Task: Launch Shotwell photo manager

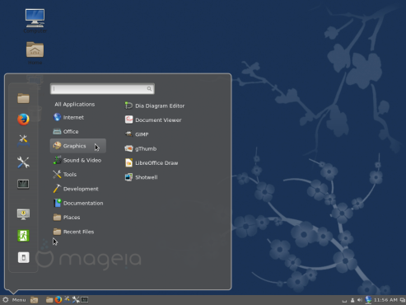Action: tap(141, 177)
